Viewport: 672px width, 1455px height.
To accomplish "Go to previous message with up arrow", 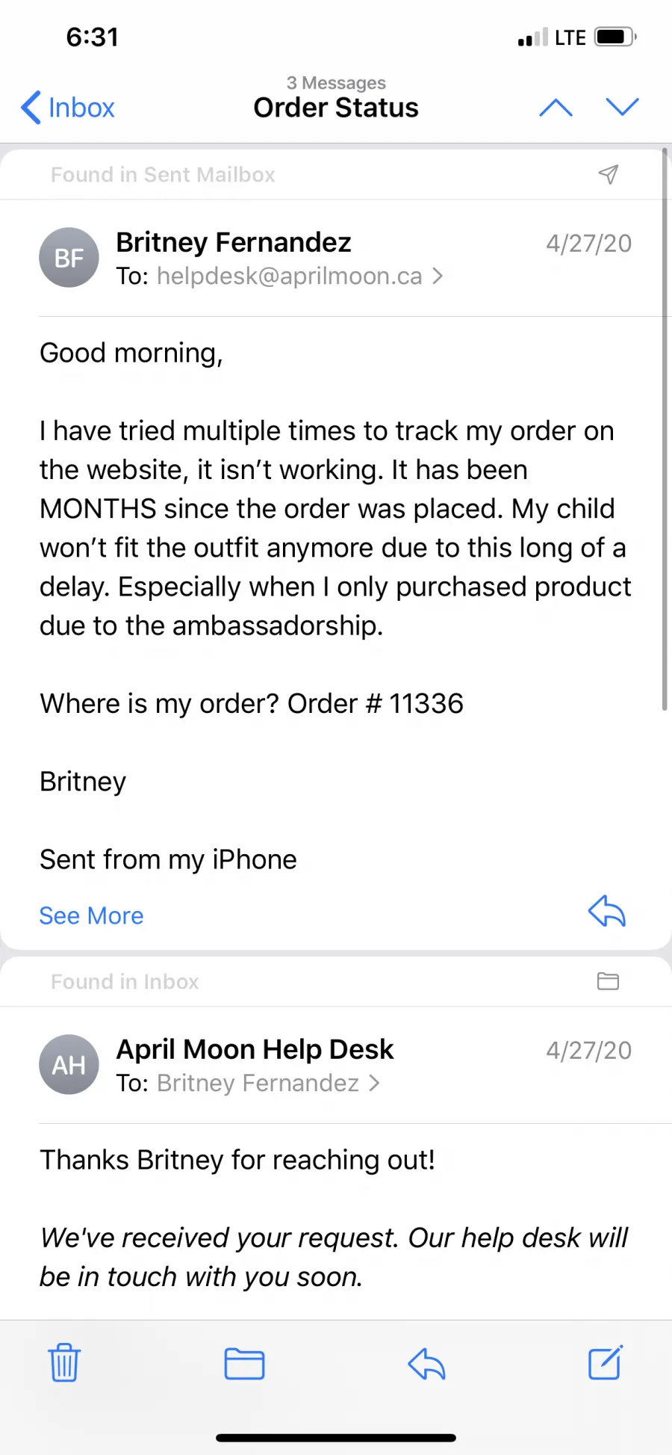I will (x=556, y=108).
